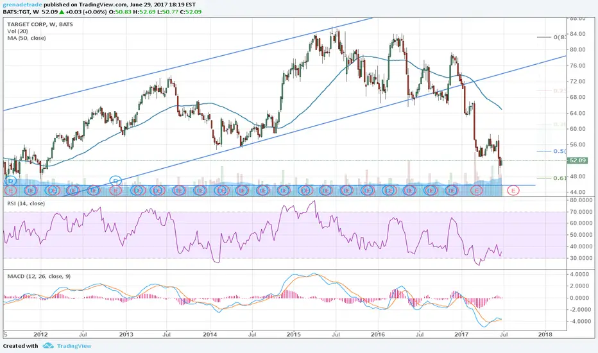The width and height of the screenshot is (598, 353).
Task: Click the TradingView logo next to Created with
Action: click(x=48, y=346)
